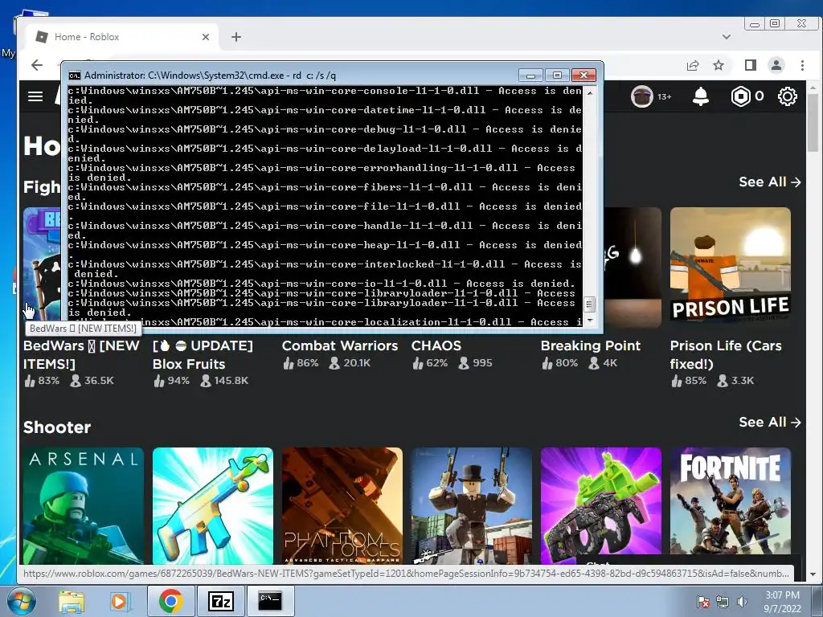Open the Breaking Point title link
This screenshot has width=823, height=617.
point(591,345)
